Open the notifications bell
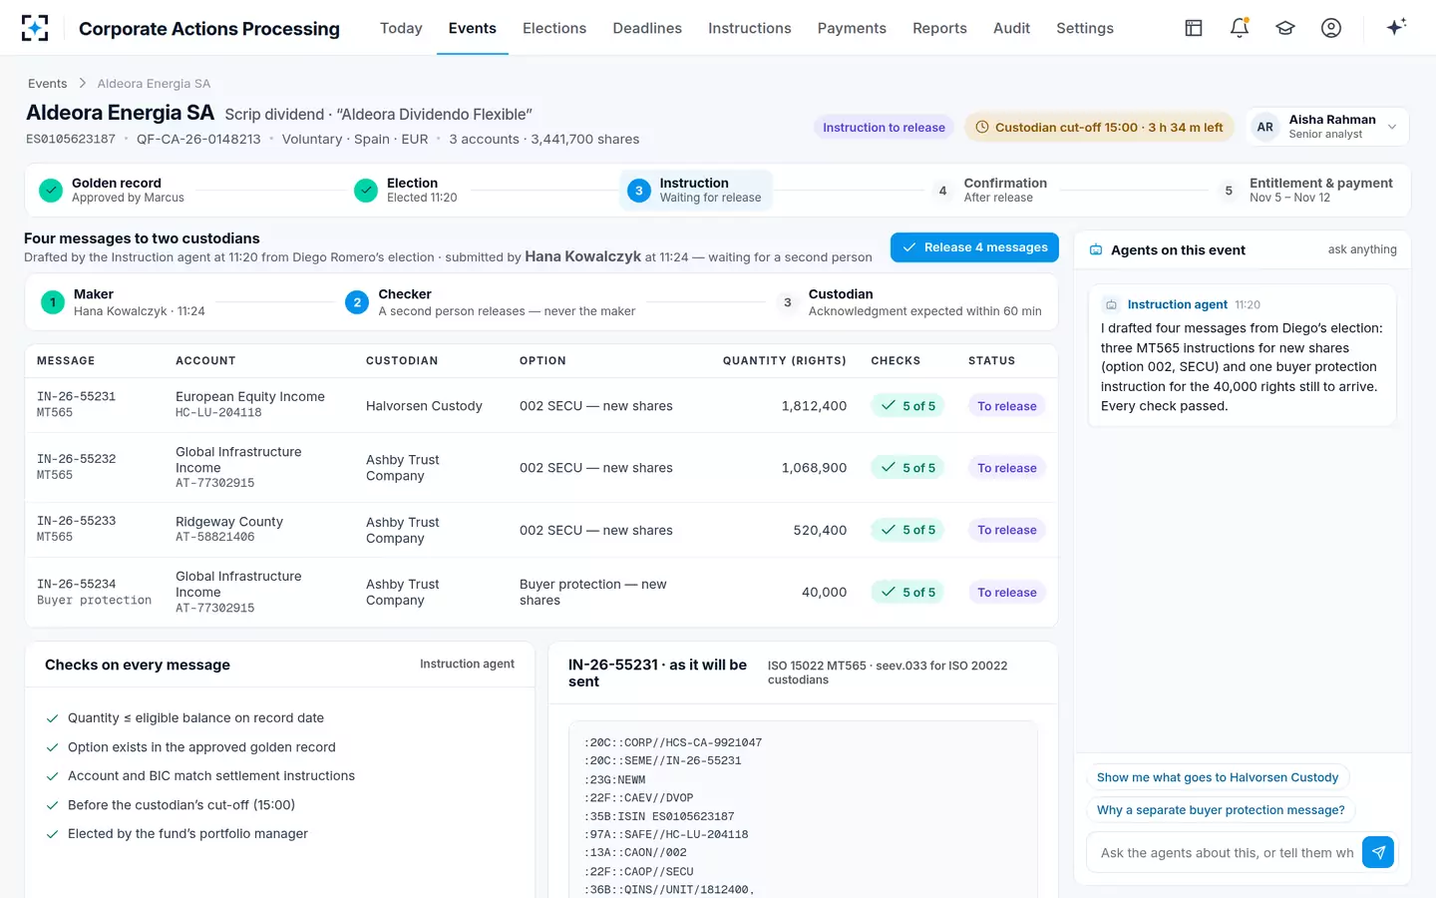Viewport: 1436px width, 898px height. point(1240,28)
